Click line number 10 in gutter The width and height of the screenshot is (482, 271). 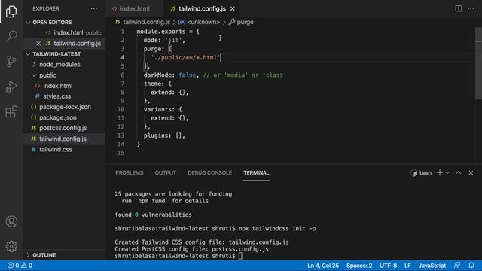tap(120, 109)
